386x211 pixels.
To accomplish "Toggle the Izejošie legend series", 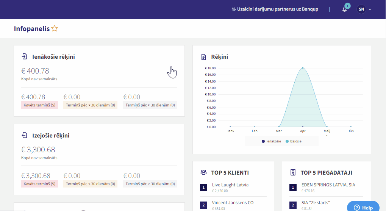I will [x=294, y=141].
